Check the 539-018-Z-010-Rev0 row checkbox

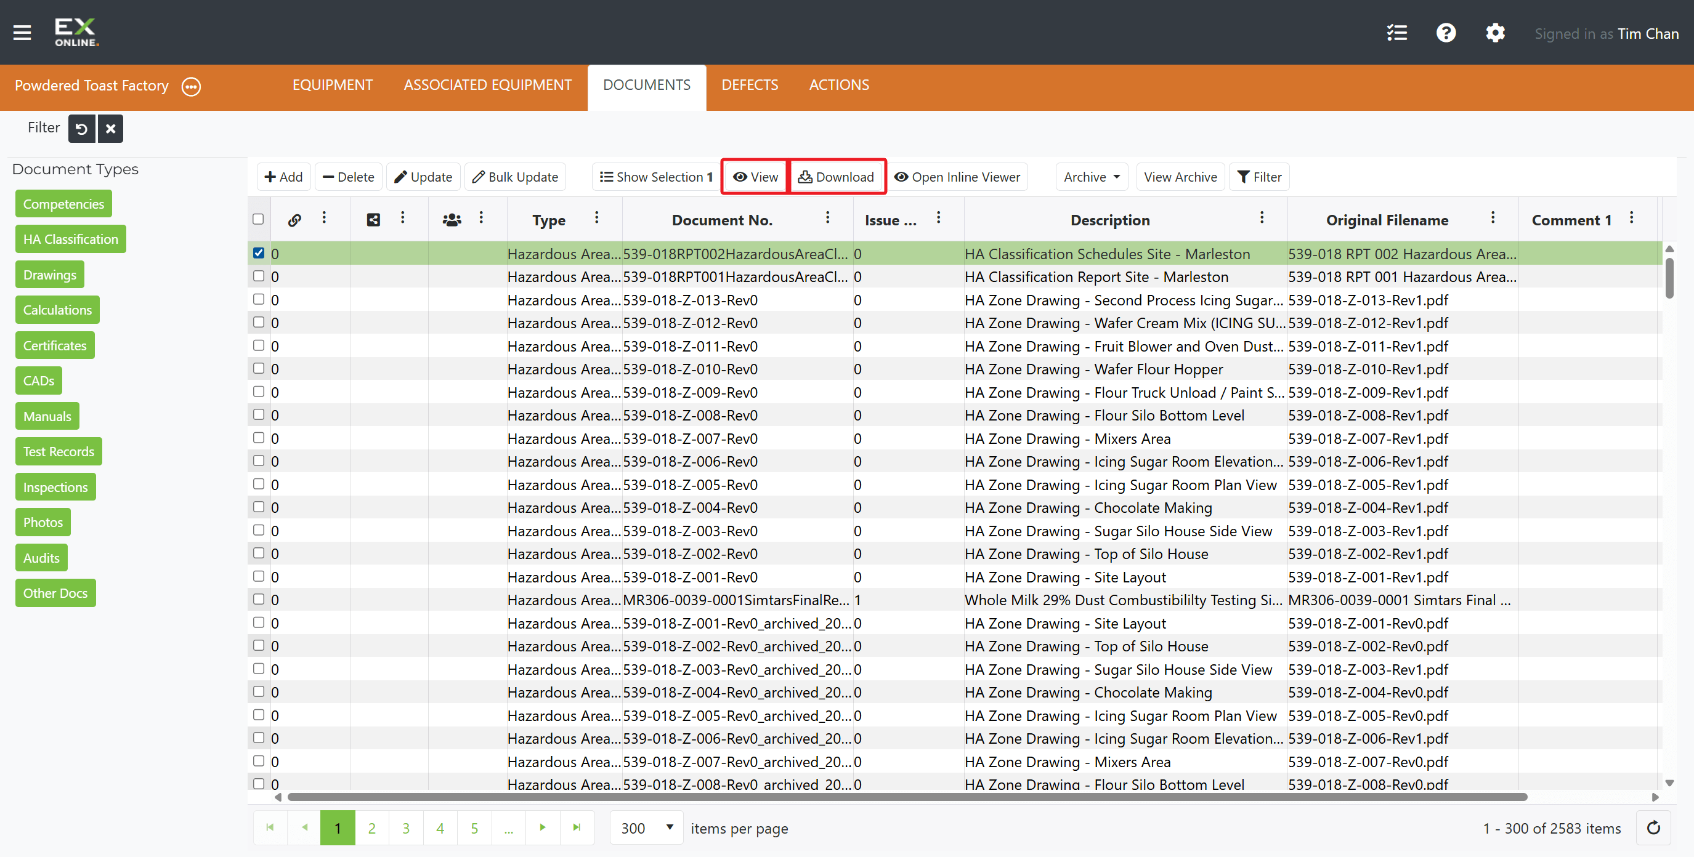pos(259,369)
